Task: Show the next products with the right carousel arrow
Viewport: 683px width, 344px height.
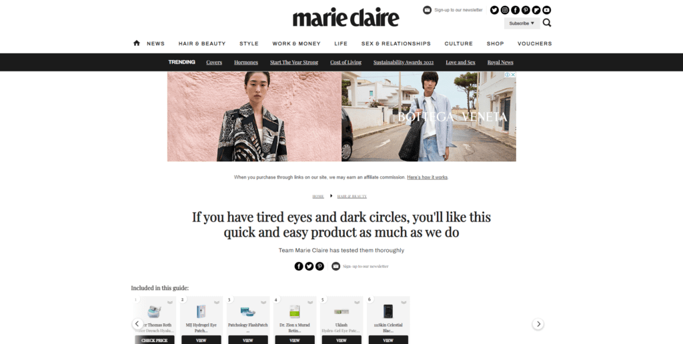Action: pyautogui.click(x=538, y=324)
